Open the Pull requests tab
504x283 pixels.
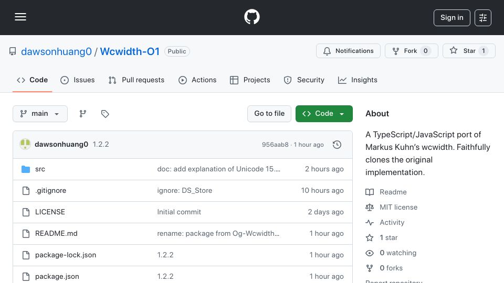[x=136, y=80]
